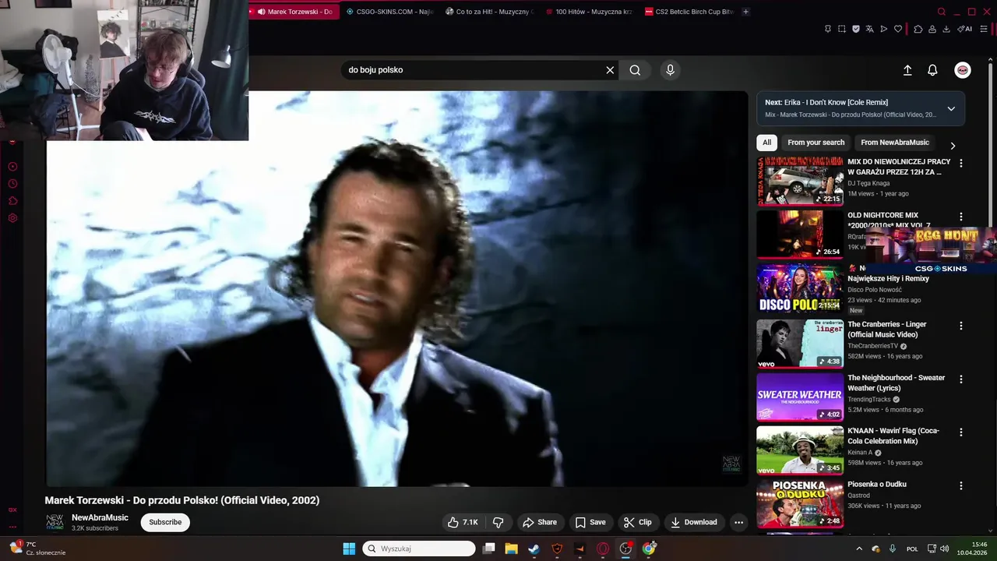Create a Clip of the video

tap(638, 522)
